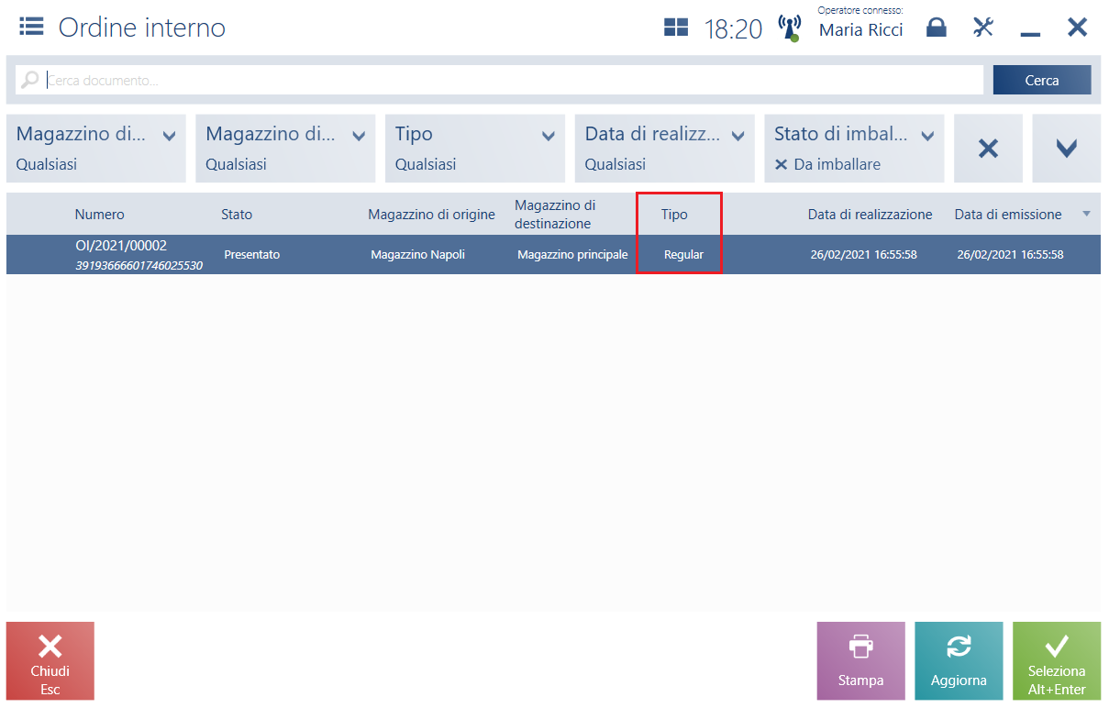1109x708 pixels.
Task: Expand more filters with the chevron button
Action: (1067, 149)
